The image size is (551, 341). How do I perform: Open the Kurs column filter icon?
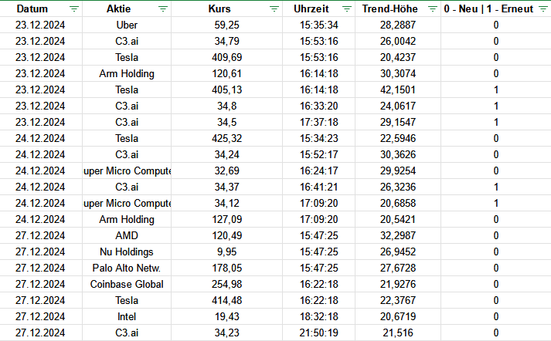[274, 8]
